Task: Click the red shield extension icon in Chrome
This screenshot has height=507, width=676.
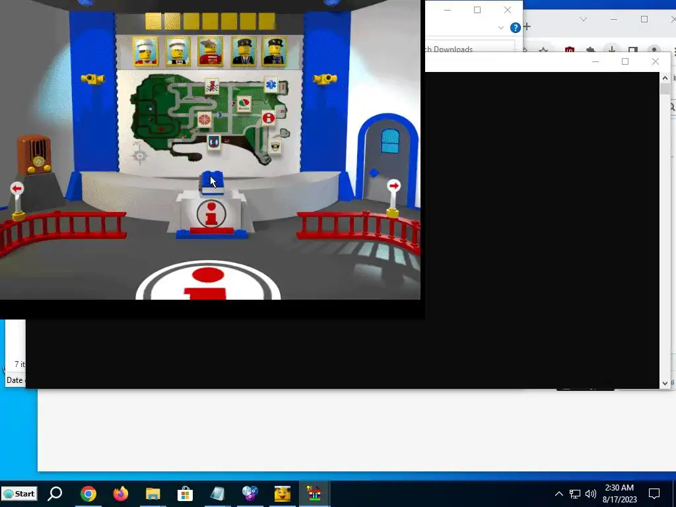Action: pos(570,50)
